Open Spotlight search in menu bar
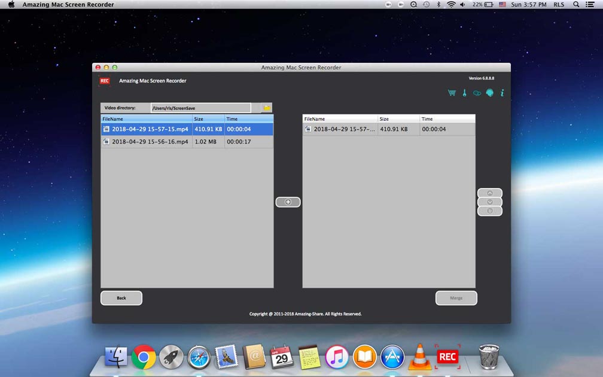 [576, 5]
